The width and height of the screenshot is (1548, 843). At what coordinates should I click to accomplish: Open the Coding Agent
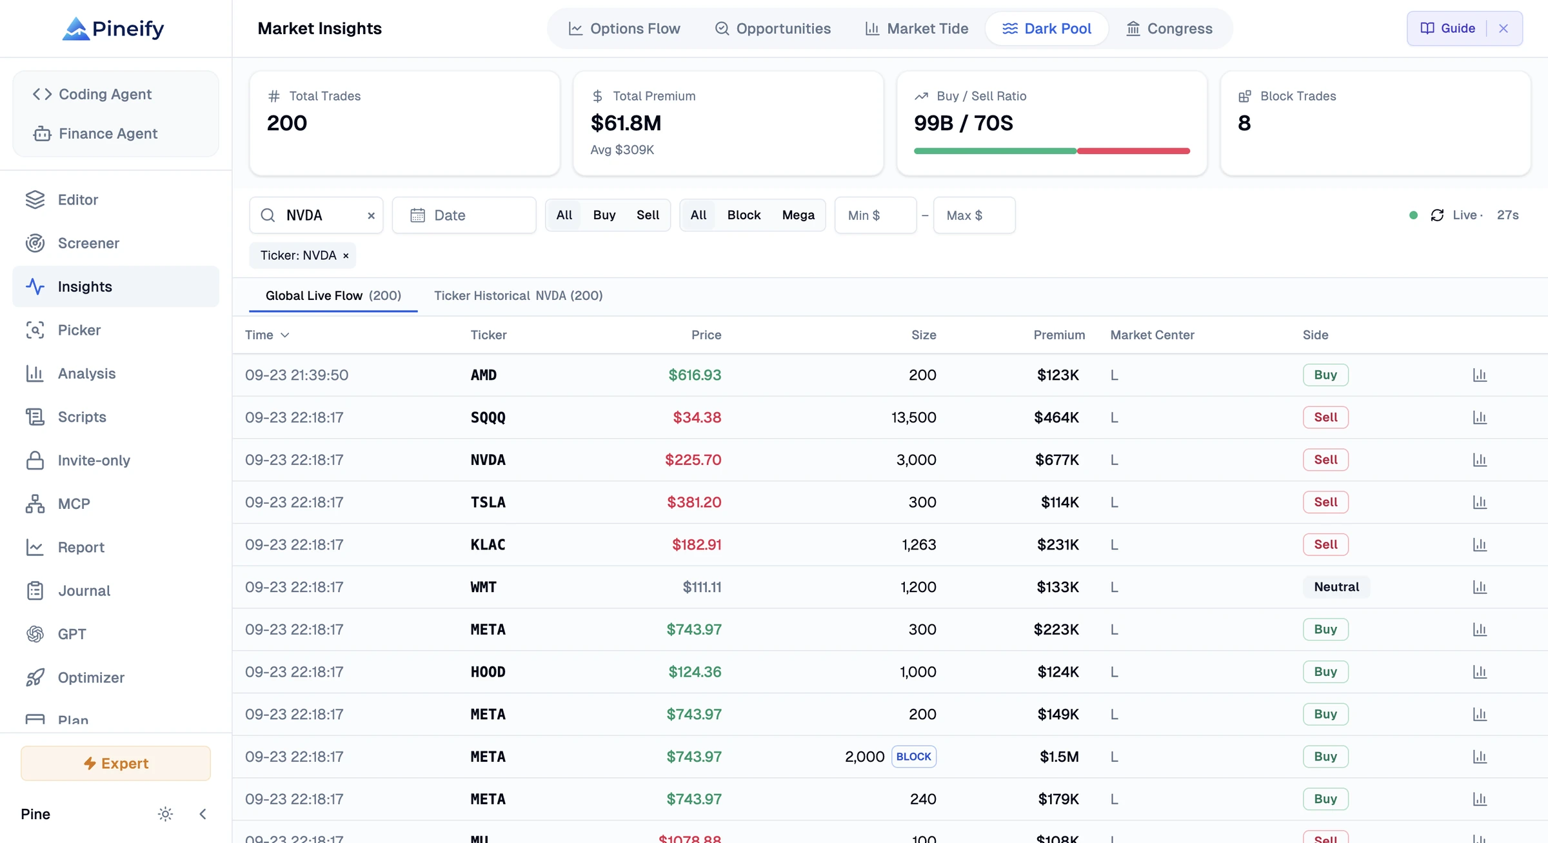point(115,94)
